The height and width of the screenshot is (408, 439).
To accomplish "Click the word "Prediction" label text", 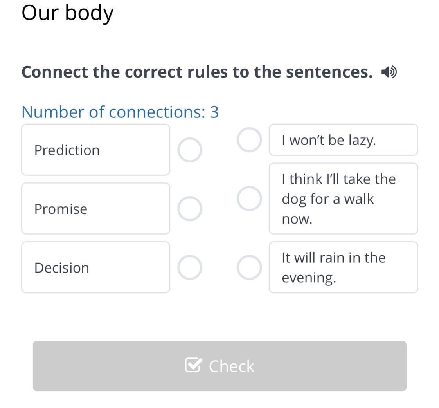I will [67, 150].
